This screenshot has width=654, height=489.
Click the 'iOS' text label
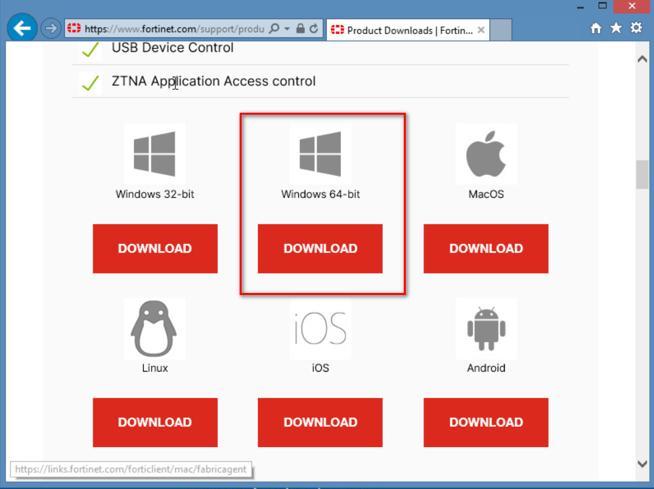(x=320, y=368)
